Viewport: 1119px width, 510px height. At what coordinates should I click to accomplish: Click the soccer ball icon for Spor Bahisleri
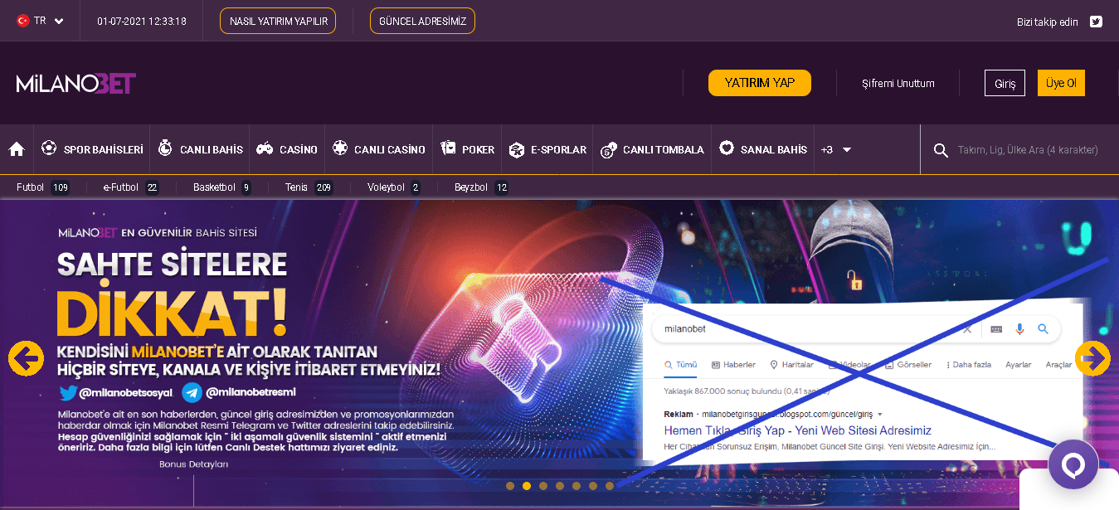[49, 149]
